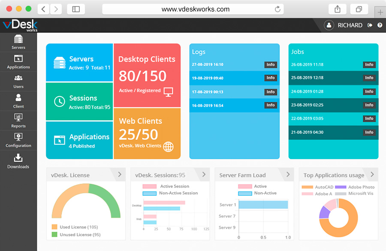Go to Users in the sidebar

(18, 81)
